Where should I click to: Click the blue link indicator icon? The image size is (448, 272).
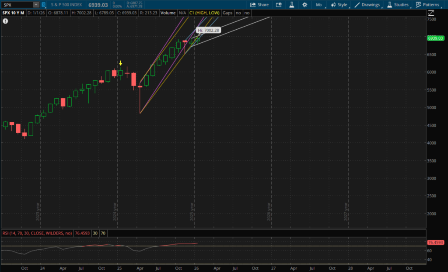[44, 5]
